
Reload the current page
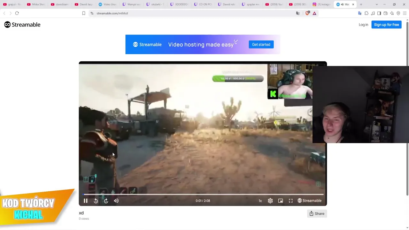[x=17, y=13]
